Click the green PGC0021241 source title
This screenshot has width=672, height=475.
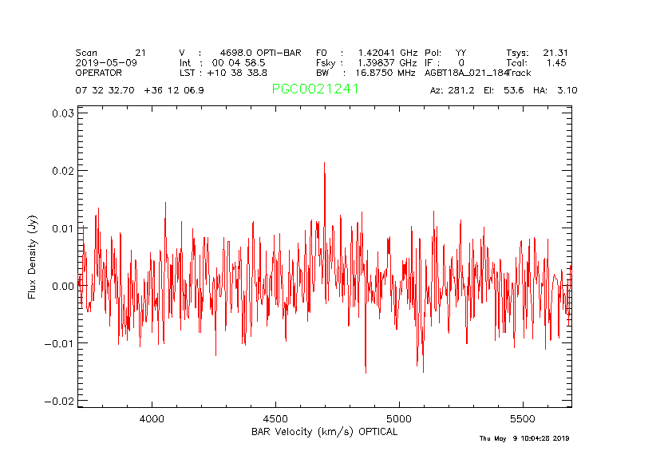pyautogui.click(x=315, y=89)
